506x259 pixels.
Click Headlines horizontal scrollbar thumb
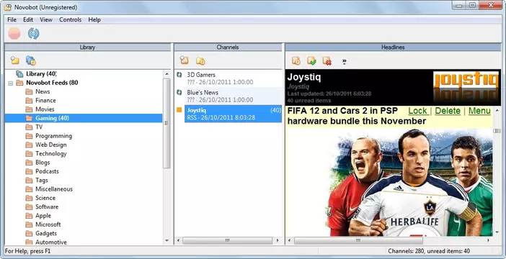358,240
